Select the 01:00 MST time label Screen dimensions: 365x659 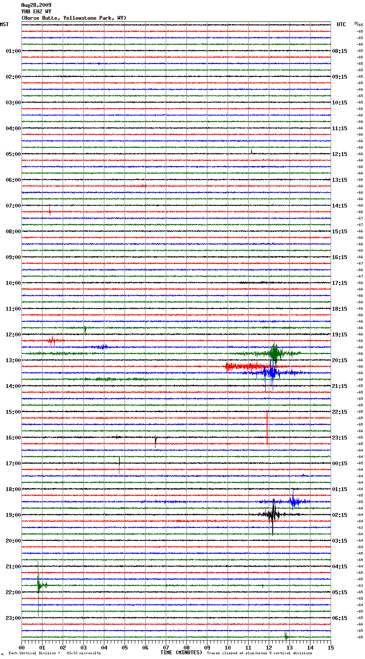(13, 51)
